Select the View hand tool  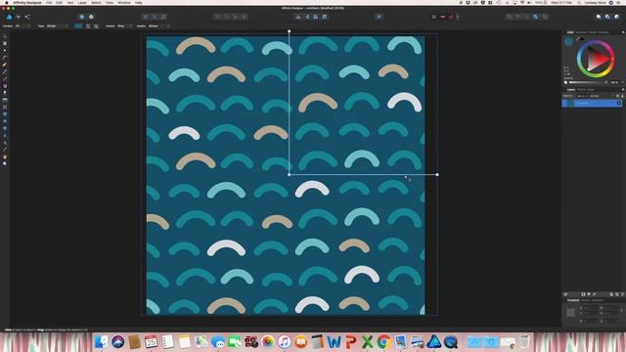5,156
